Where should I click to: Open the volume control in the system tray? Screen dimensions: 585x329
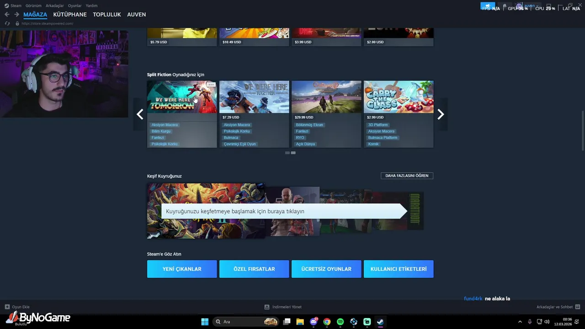tap(547, 322)
